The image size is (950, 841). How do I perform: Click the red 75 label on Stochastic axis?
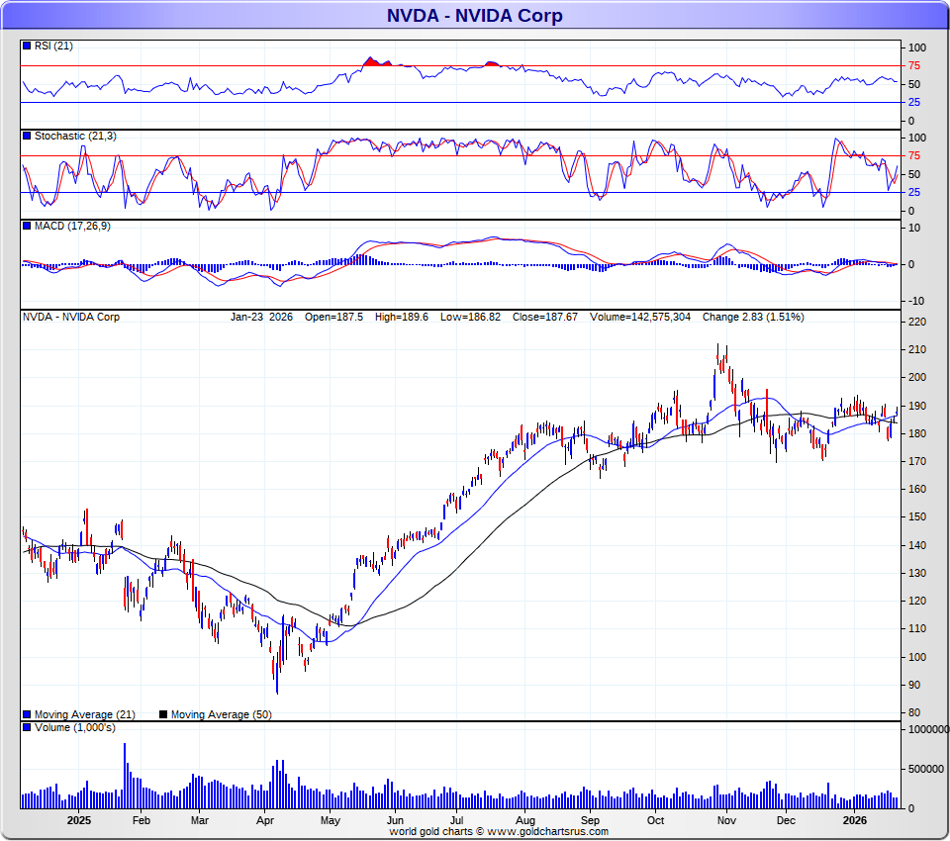[914, 156]
